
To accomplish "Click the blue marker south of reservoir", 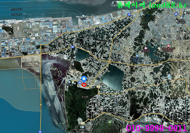I will pyautogui.click(x=137, y=56).
